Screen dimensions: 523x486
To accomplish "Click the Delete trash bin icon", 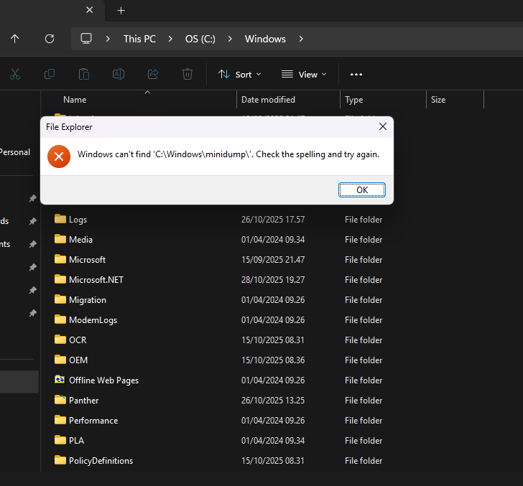I will click(x=188, y=74).
